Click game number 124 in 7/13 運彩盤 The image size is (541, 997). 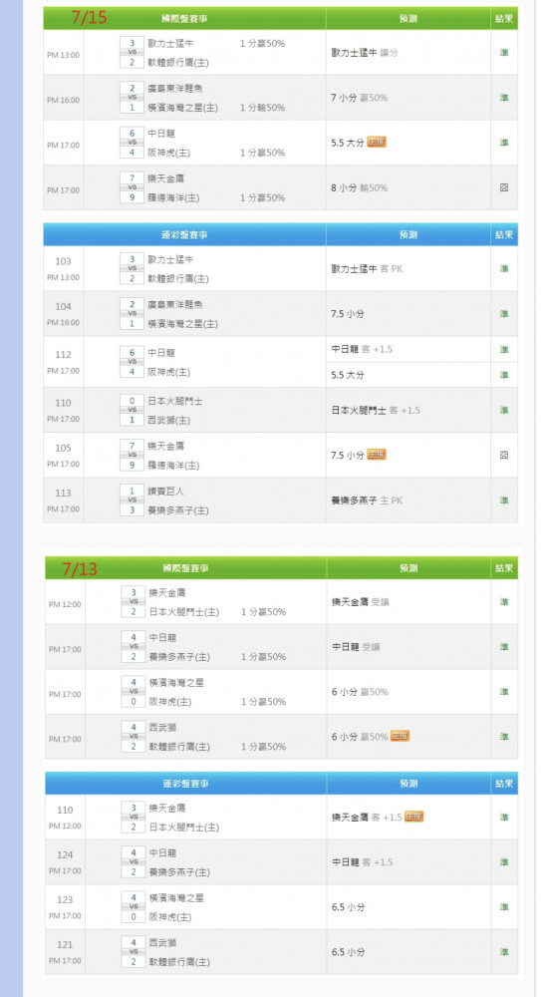tap(65, 855)
